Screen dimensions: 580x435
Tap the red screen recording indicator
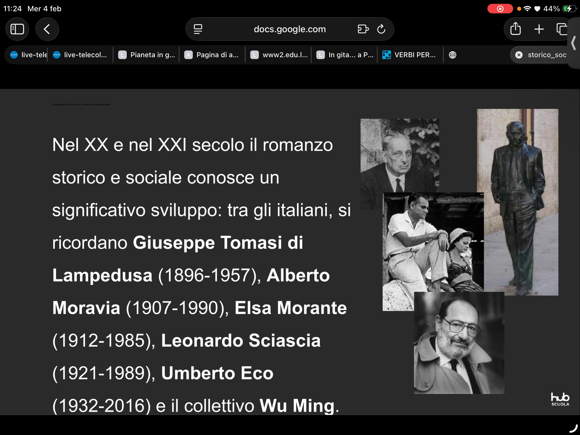click(x=500, y=9)
